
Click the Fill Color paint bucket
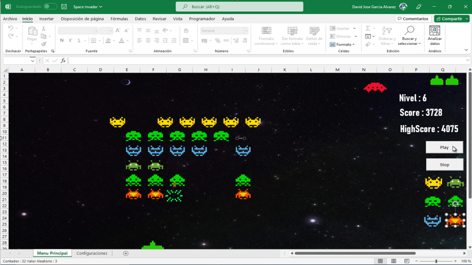point(108,41)
